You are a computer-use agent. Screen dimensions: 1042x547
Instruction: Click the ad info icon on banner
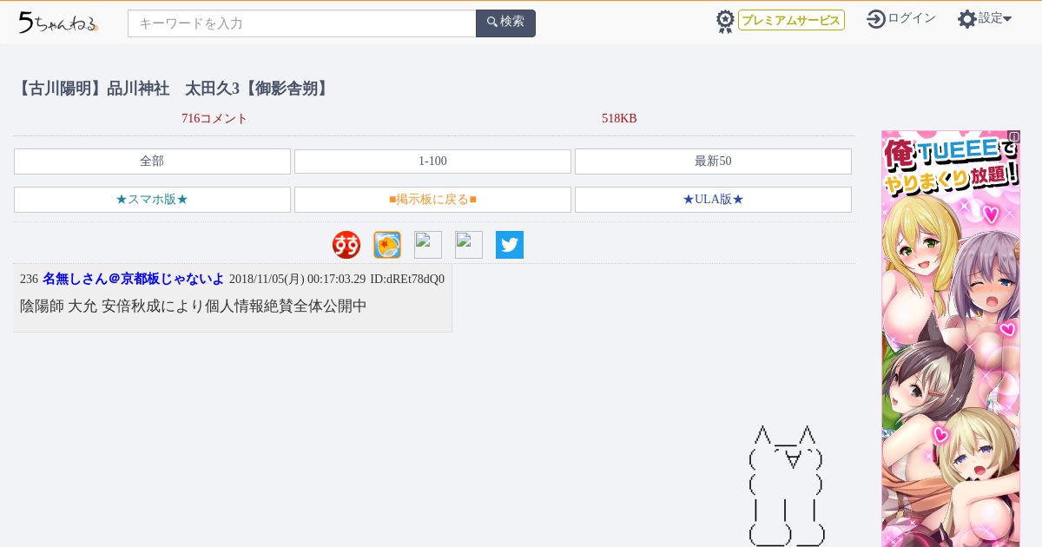coord(1013,136)
